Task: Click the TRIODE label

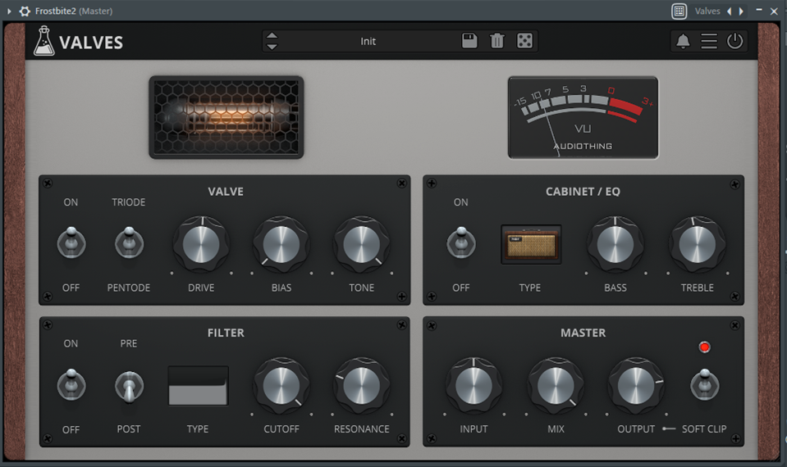Action: click(x=129, y=202)
